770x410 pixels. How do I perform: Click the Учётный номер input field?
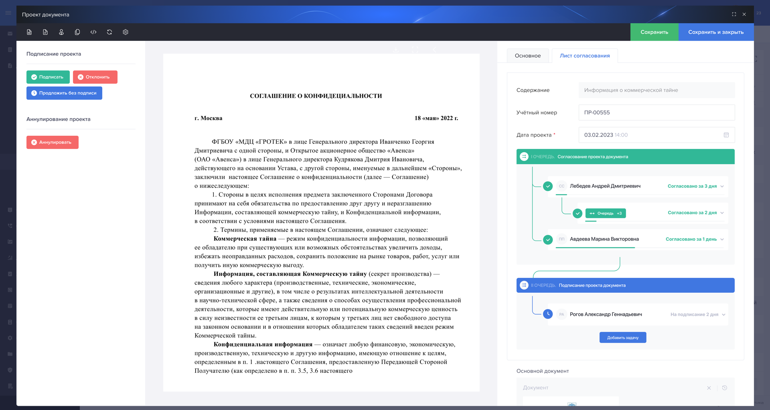point(657,113)
